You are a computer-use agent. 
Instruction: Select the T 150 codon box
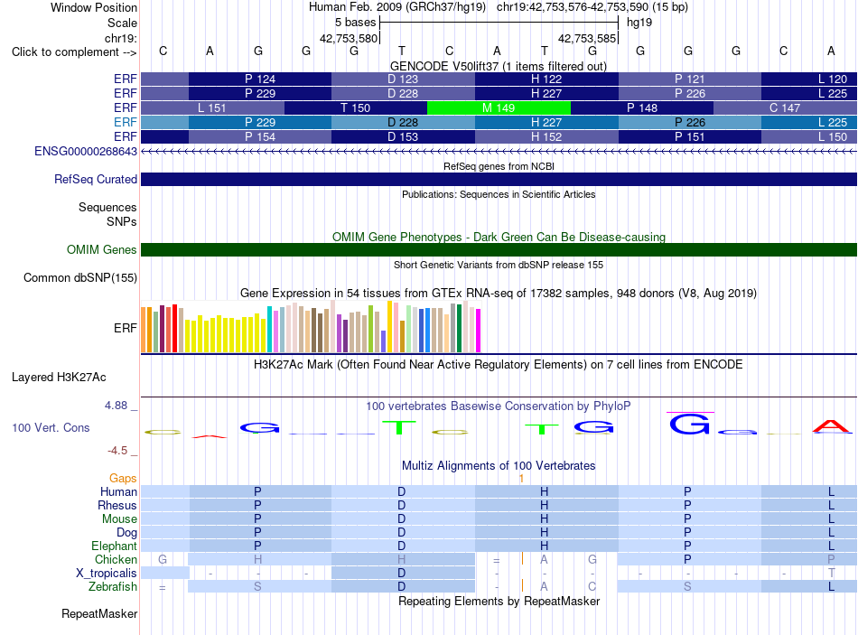pos(356,107)
